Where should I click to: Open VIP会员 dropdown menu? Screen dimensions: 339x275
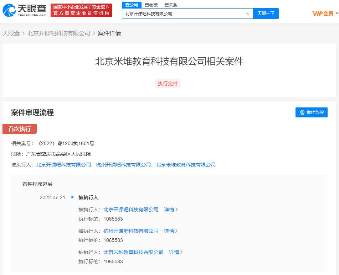(325, 14)
